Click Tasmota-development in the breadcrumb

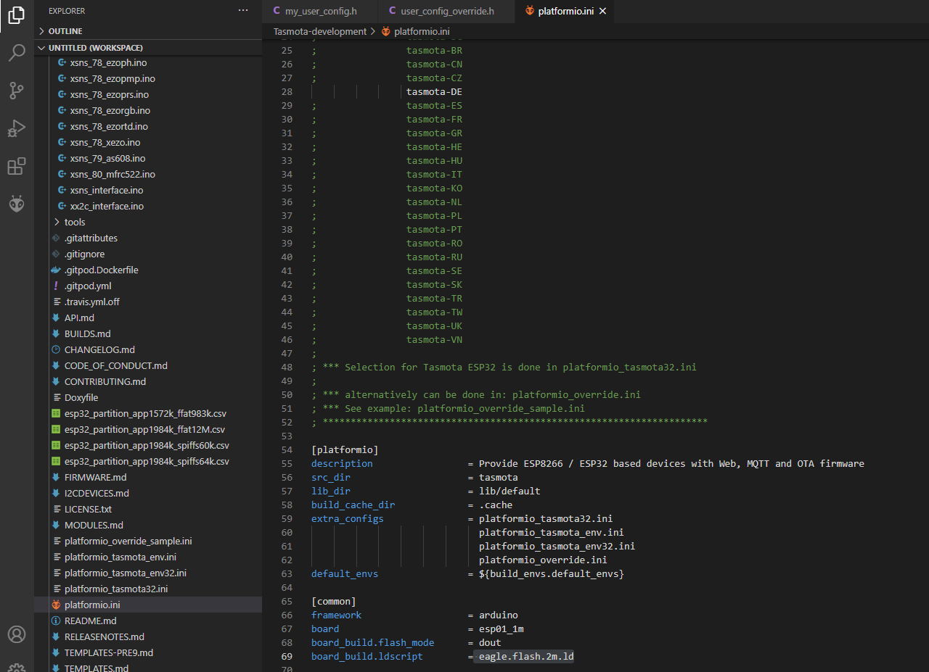[320, 31]
